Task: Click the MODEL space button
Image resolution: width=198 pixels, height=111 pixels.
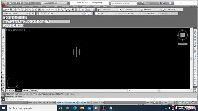Action: 149,103
